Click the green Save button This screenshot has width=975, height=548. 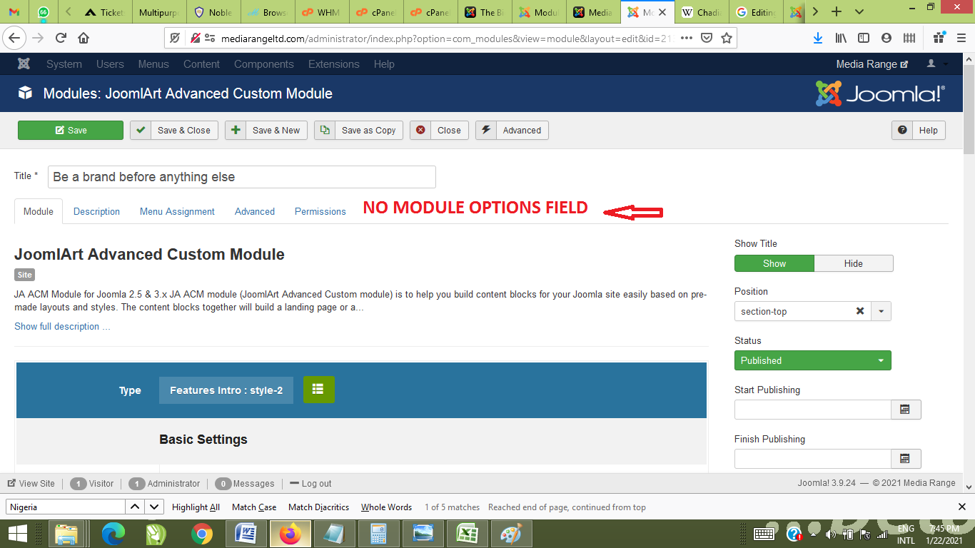click(x=71, y=130)
